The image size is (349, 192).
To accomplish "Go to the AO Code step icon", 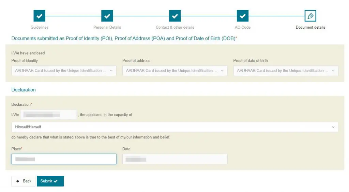I will [242, 16].
